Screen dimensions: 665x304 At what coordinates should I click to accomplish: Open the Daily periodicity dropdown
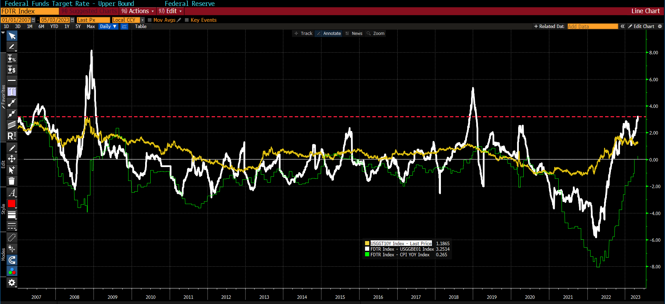click(108, 26)
